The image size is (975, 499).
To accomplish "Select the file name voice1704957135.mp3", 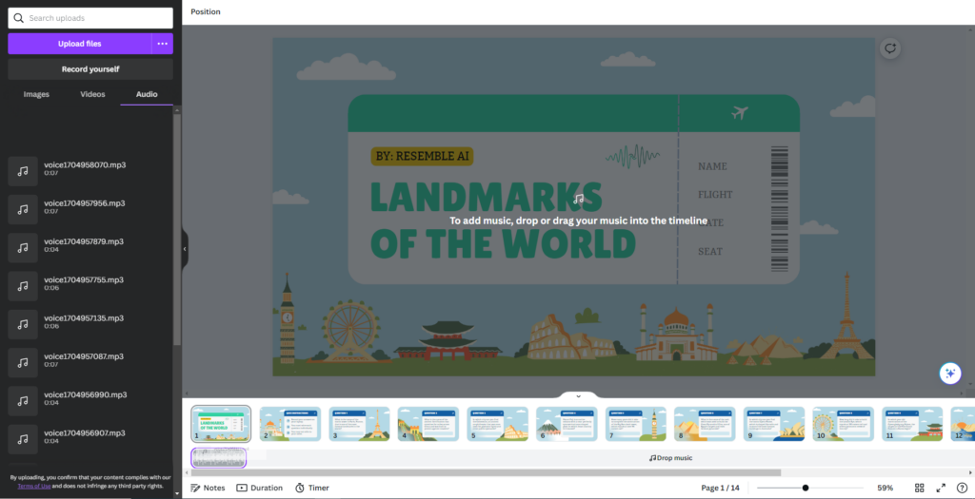I will coord(84,318).
